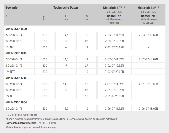Click order number 2103-07-12.62N
169x133 pixels.
coord(114,41)
